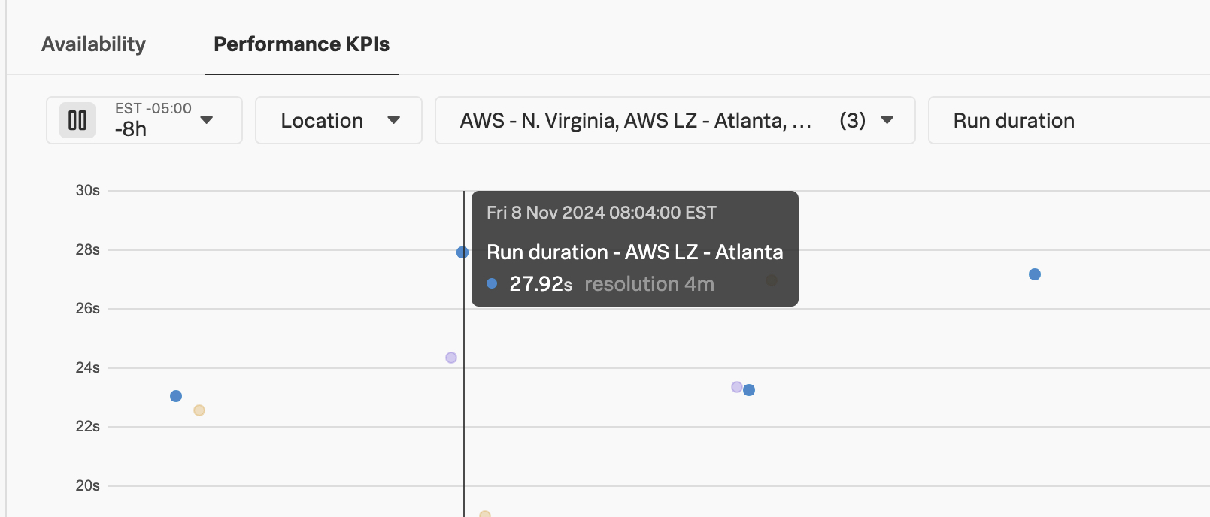The image size is (1210, 517).
Task: Click the Run duration metric selector
Action: (1014, 120)
